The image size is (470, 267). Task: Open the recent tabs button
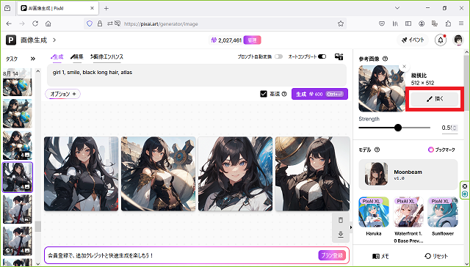(7, 8)
